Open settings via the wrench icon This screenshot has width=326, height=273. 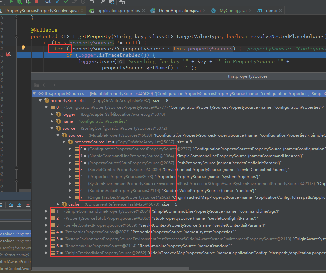point(103,2)
